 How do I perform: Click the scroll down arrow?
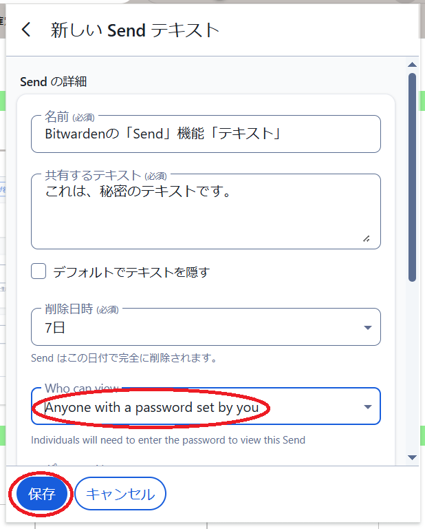point(412,457)
